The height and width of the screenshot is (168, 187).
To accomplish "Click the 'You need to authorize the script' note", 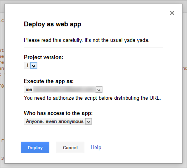I will (x=92, y=98).
